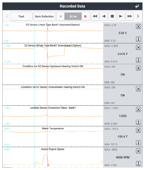Select cursor A marker button
The width and height of the screenshot is (145, 170).
(61, 16)
